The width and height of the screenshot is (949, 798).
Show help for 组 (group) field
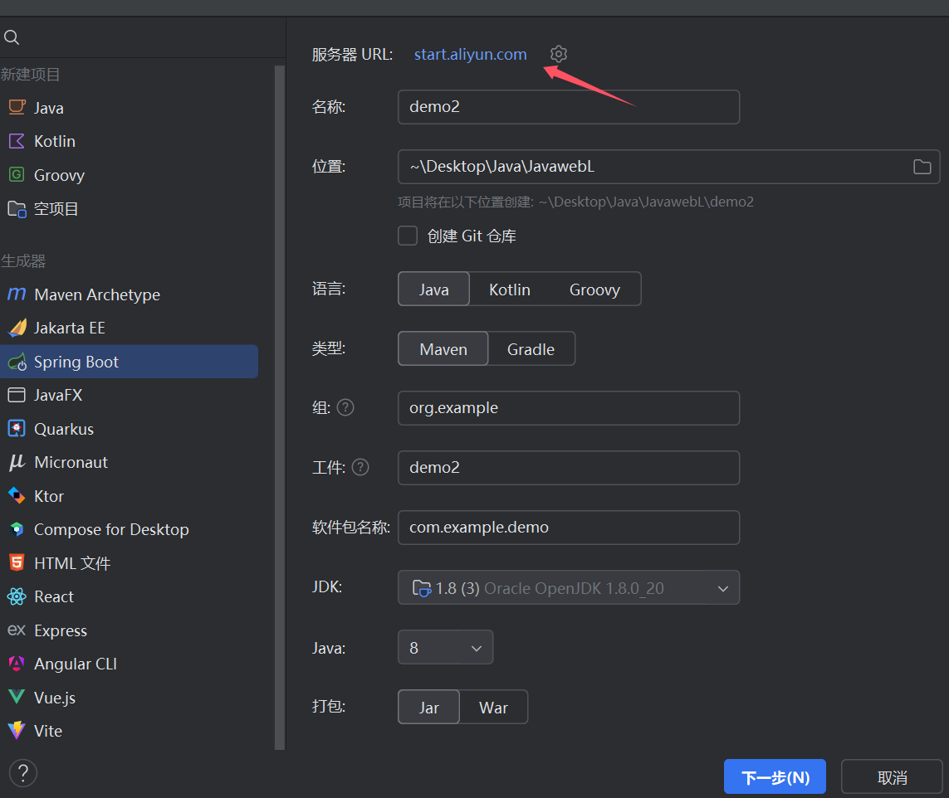pyautogui.click(x=345, y=407)
